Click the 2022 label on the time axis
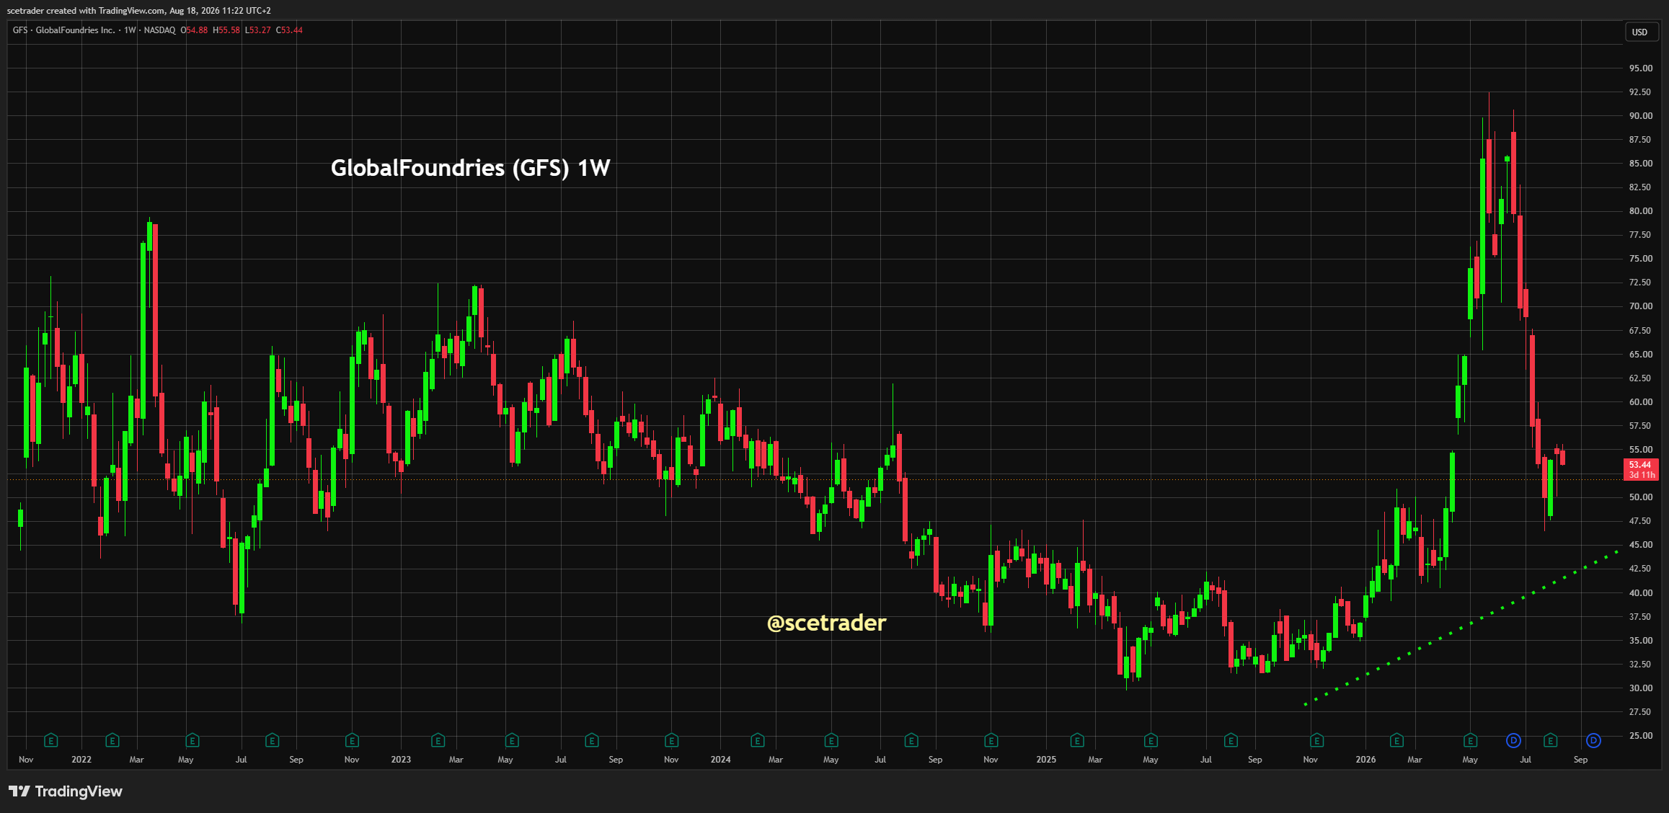This screenshot has width=1669, height=813. pyautogui.click(x=81, y=760)
